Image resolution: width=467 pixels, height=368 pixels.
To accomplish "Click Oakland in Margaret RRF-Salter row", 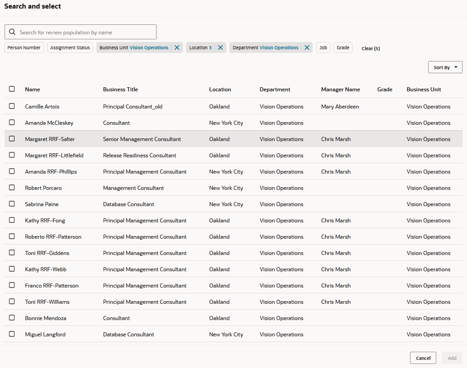I will [219, 139].
